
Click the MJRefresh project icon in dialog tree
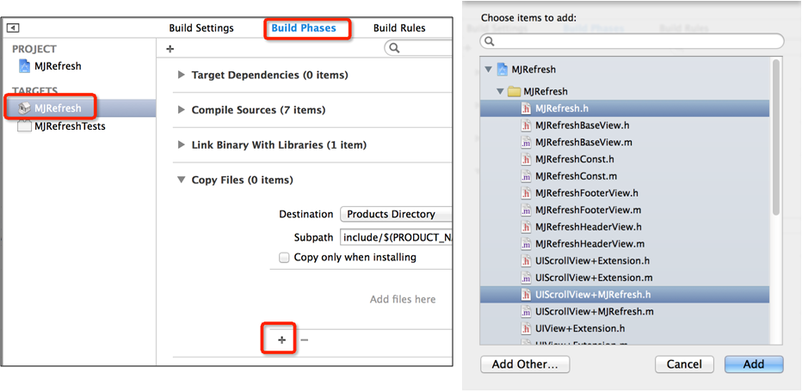(503, 69)
